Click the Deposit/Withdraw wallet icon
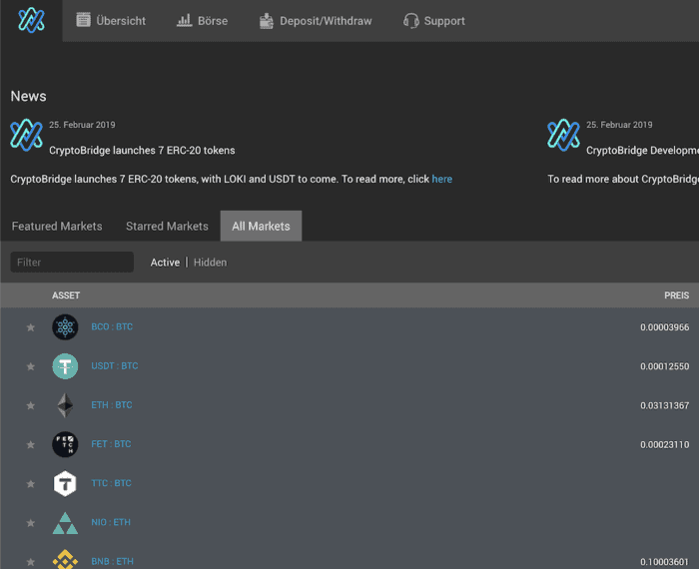699x569 pixels. [267, 21]
